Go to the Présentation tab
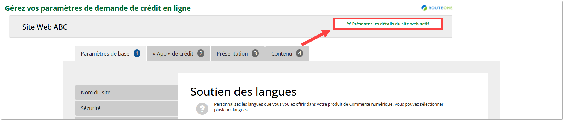 tap(232, 54)
